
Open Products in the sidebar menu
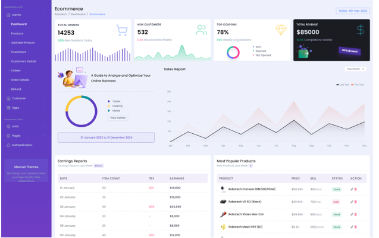point(17,33)
